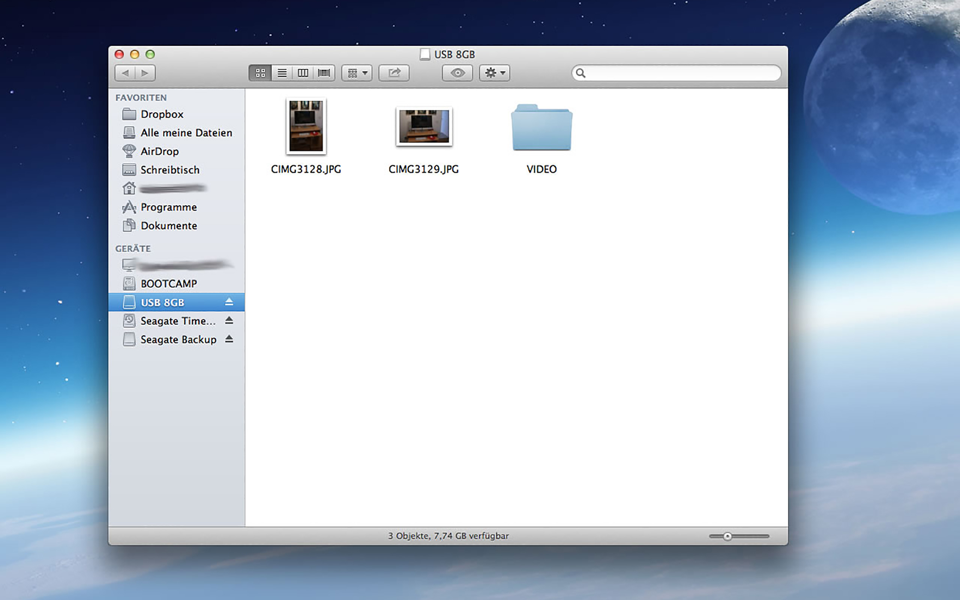
Task: Eject the Seagate Time… drive
Action: coord(229,321)
